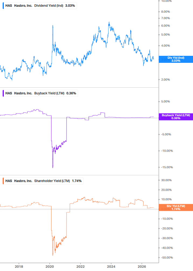193x271 pixels.
Task: Click the Dividend Yield (Ind) legend label
Action: point(49,6)
